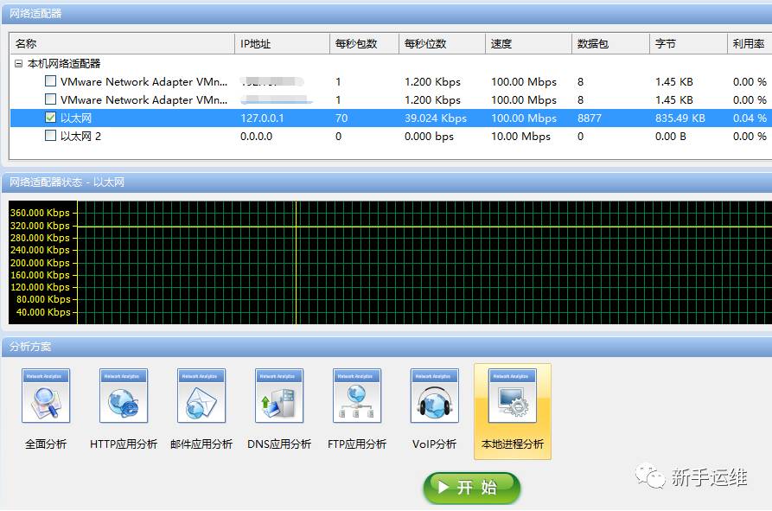Image resolution: width=772 pixels, height=511 pixels.
Task: Select the 邮件应用分析 mail analysis icon
Action: (201, 397)
